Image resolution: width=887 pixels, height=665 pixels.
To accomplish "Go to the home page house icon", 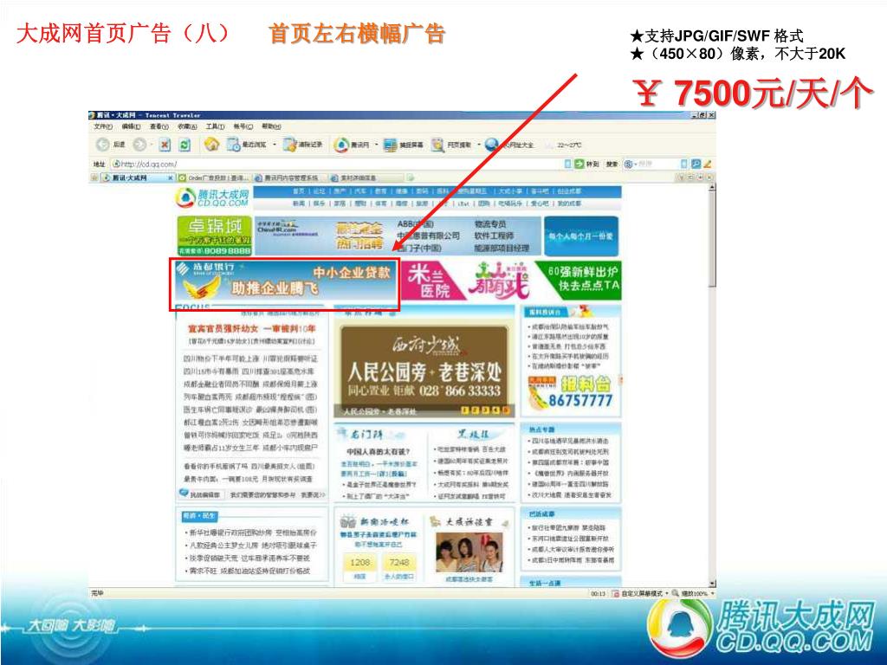I will pyautogui.click(x=211, y=145).
